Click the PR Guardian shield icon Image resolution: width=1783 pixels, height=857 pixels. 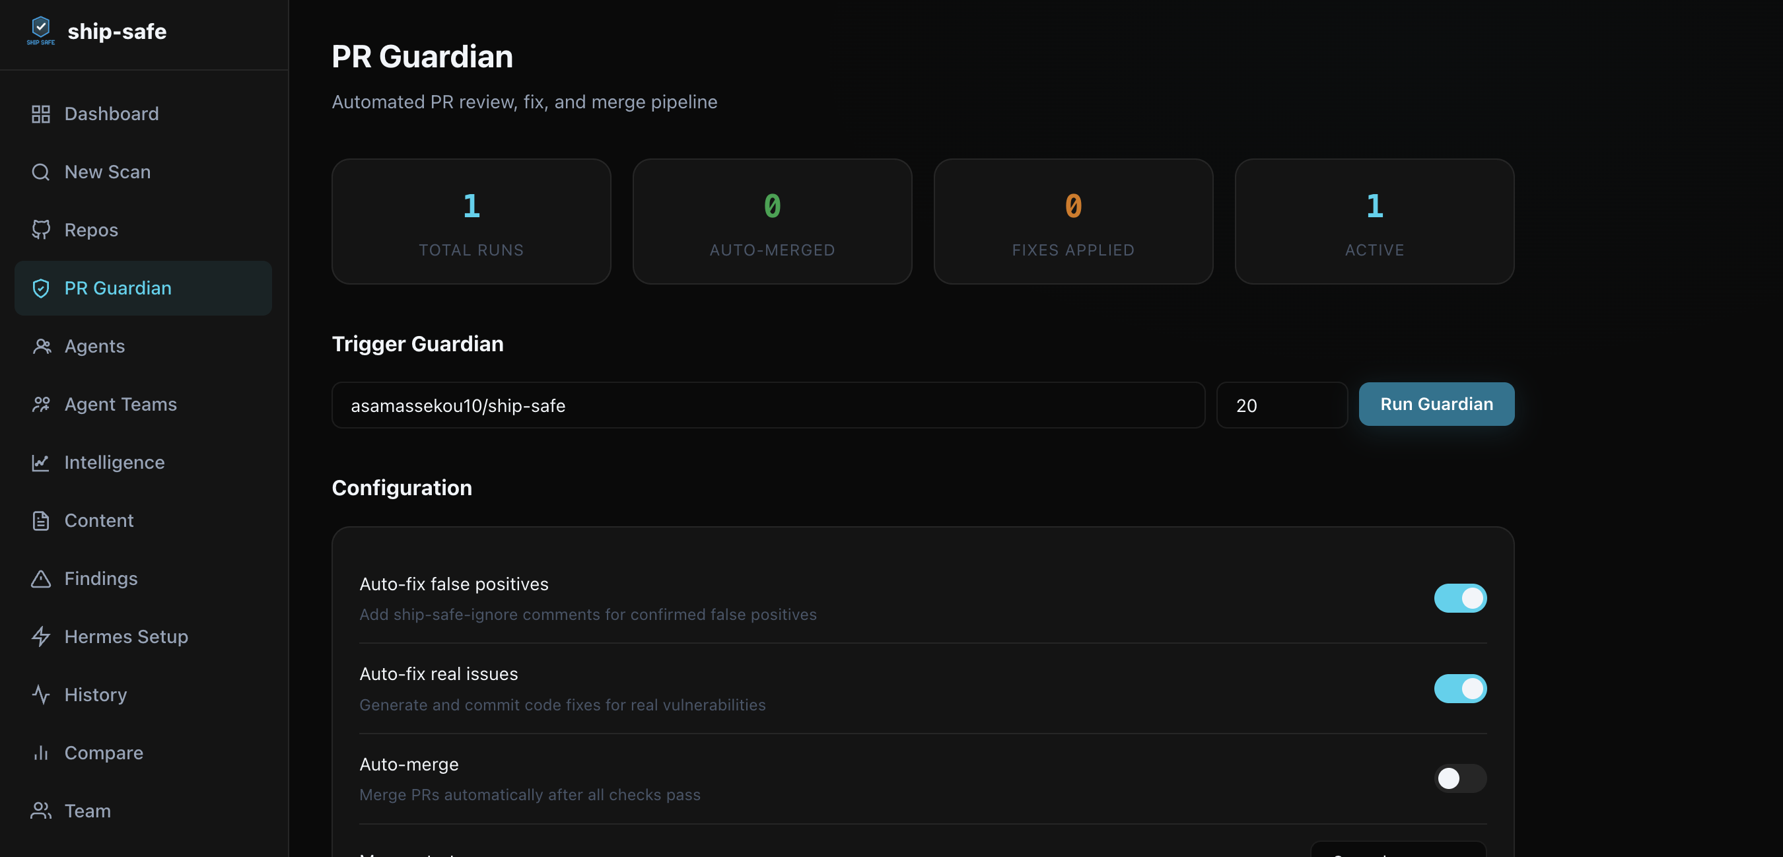pyautogui.click(x=41, y=288)
